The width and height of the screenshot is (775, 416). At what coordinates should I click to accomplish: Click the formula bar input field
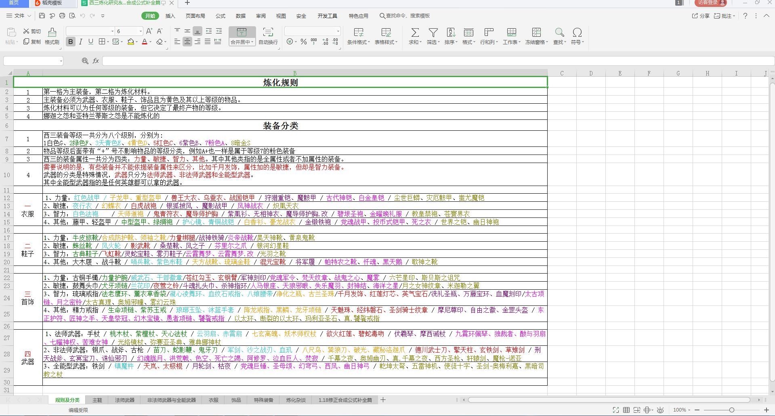(438, 61)
